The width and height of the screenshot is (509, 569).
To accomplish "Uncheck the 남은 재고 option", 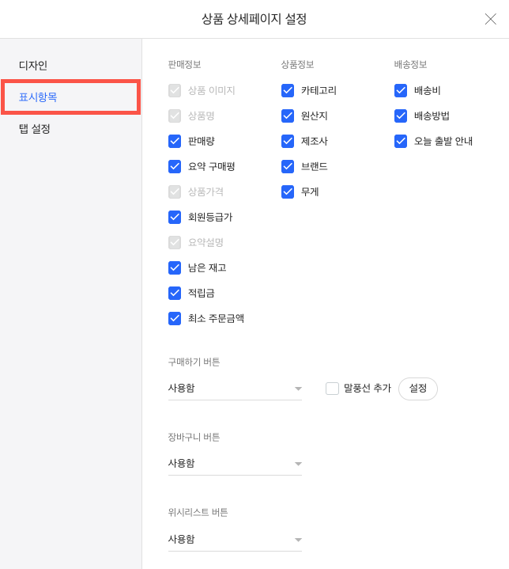I will [x=175, y=267].
